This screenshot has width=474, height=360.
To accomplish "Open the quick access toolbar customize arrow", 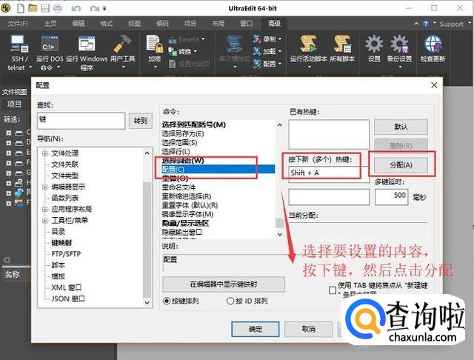I will pos(104,8).
